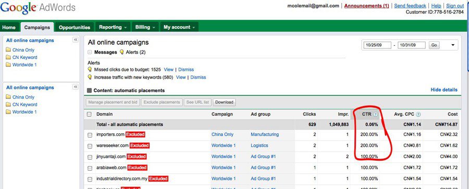
Task: Click the start date field 10/25/09
Action: [x=377, y=45]
